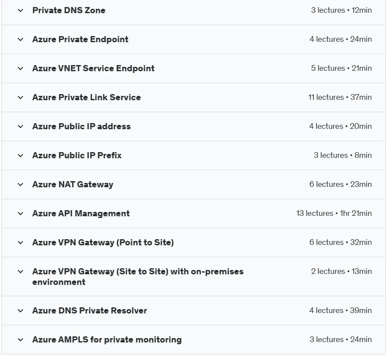Expand Azure Private Link Service chevron
387x357 pixels.
click(x=21, y=98)
